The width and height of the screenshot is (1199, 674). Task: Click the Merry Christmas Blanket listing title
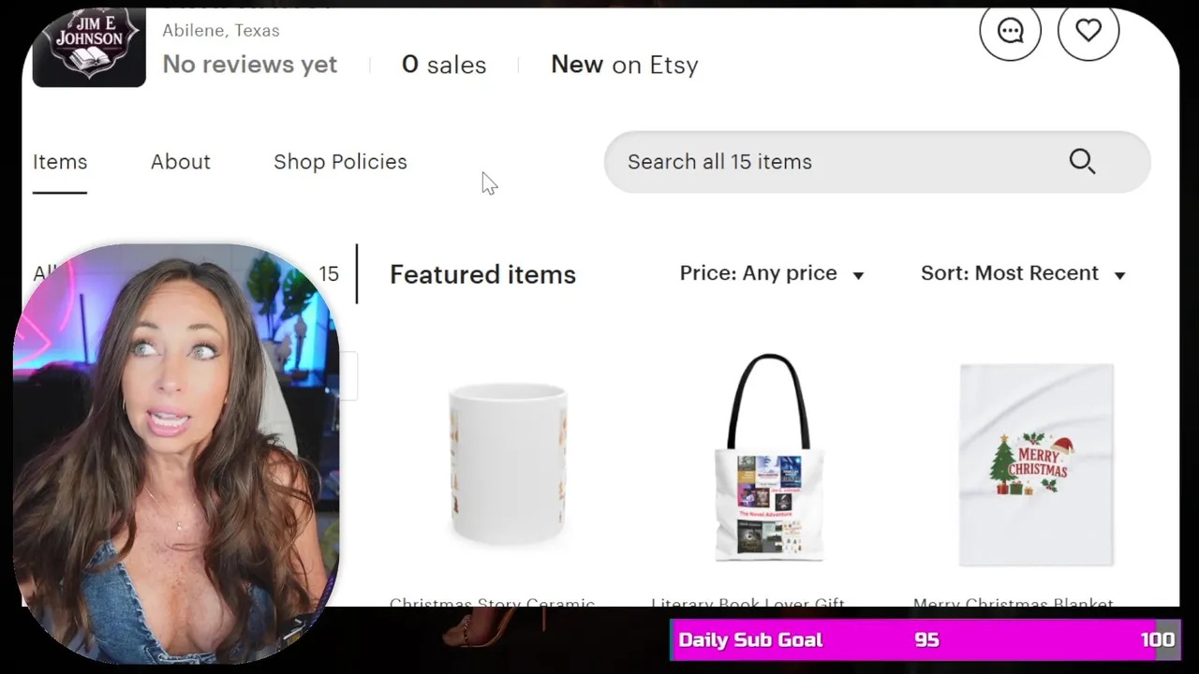click(1013, 602)
